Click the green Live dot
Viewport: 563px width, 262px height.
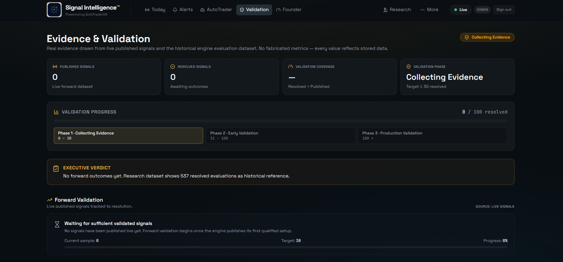tap(455, 10)
